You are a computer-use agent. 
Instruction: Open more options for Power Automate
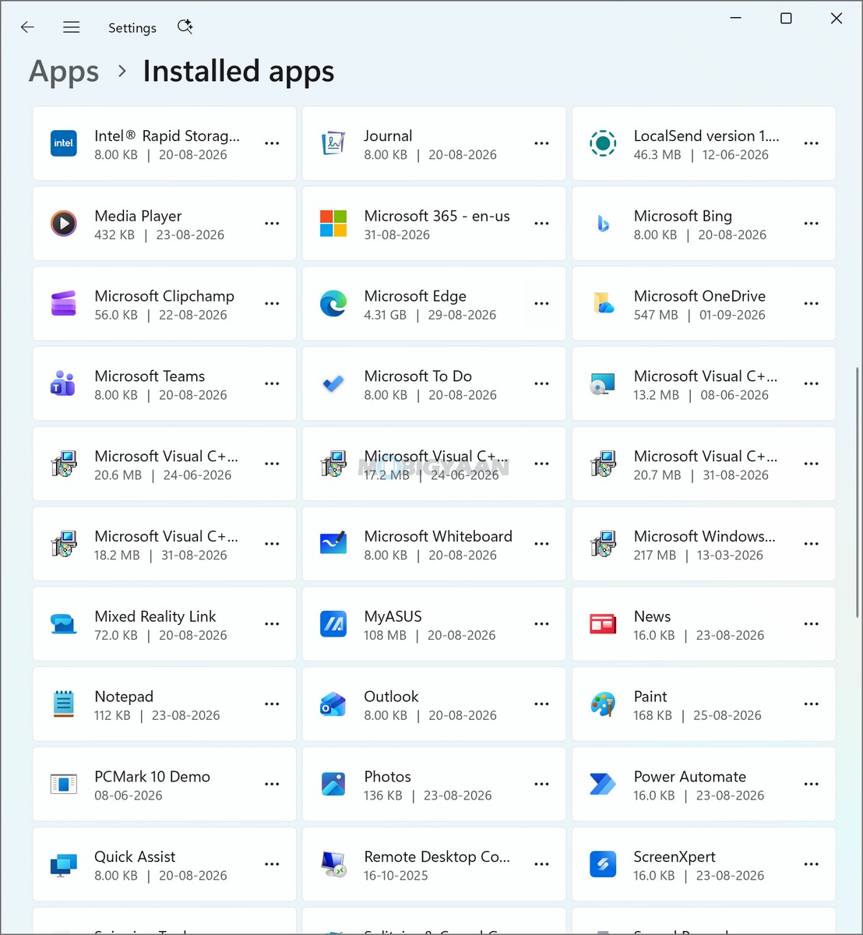pos(811,785)
